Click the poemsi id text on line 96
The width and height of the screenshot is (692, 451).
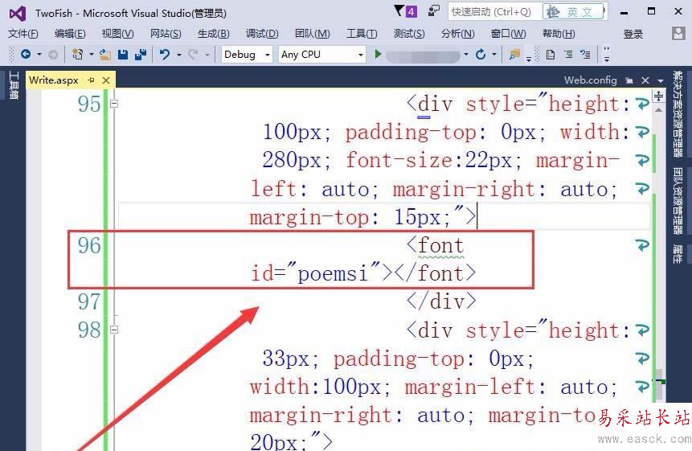332,273
